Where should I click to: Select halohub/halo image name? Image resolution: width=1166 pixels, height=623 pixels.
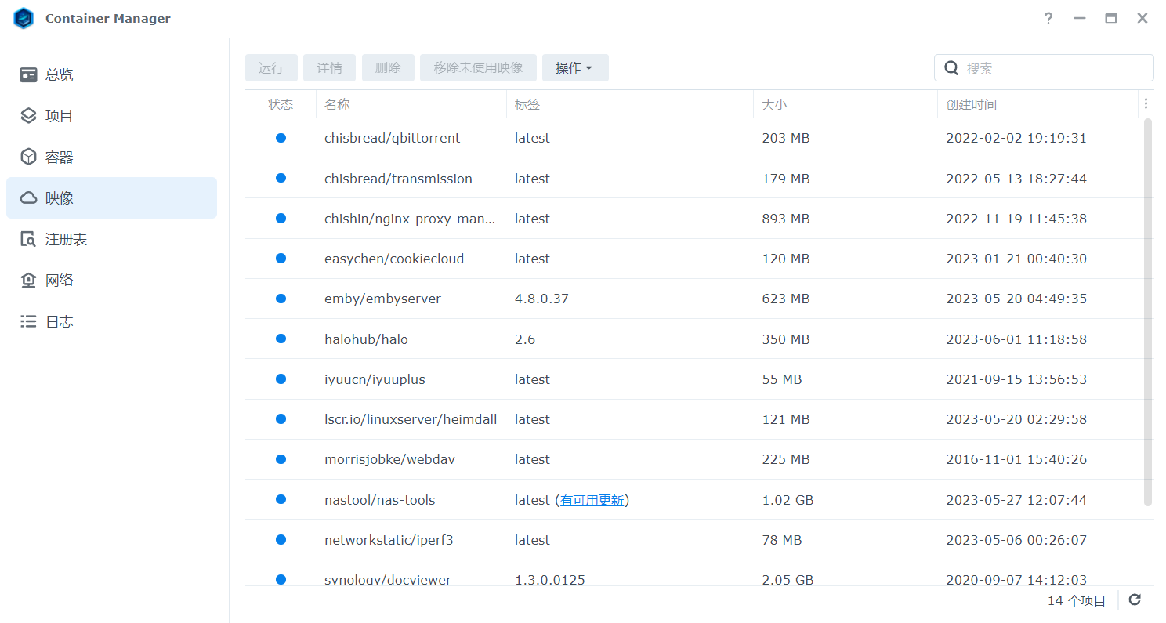tap(366, 339)
